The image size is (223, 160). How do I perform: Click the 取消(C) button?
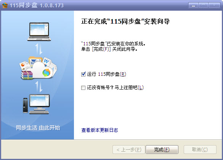pos(200,149)
